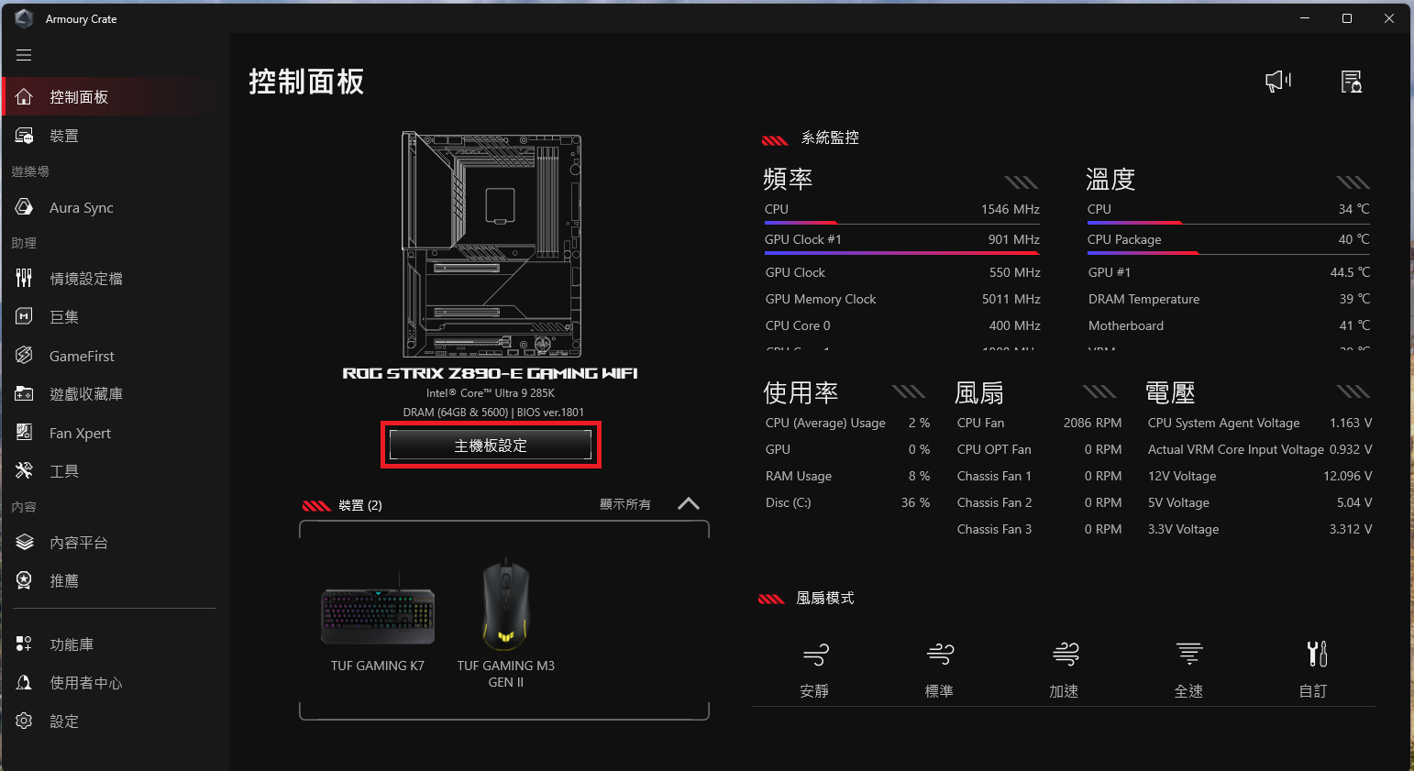Click the 顯示所有 link
This screenshot has height=771, width=1414.
coord(625,504)
